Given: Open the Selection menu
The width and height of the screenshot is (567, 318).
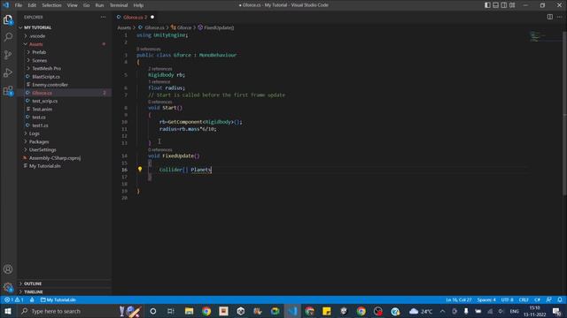Looking at the screenshot, I should (51, 5).
